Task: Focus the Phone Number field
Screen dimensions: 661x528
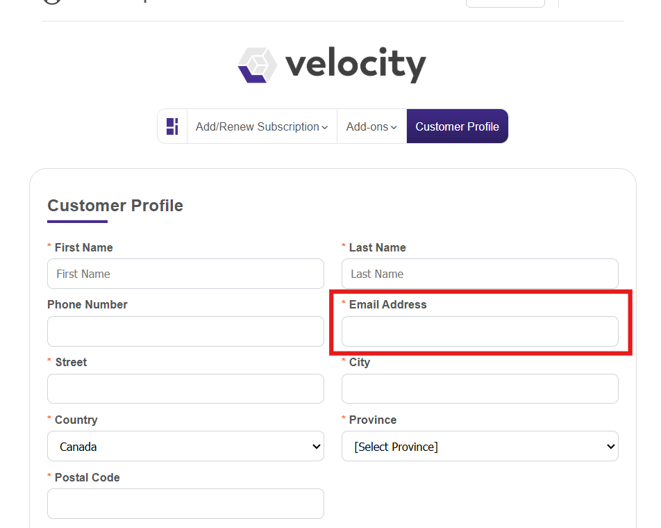Action: click(185, 331)
